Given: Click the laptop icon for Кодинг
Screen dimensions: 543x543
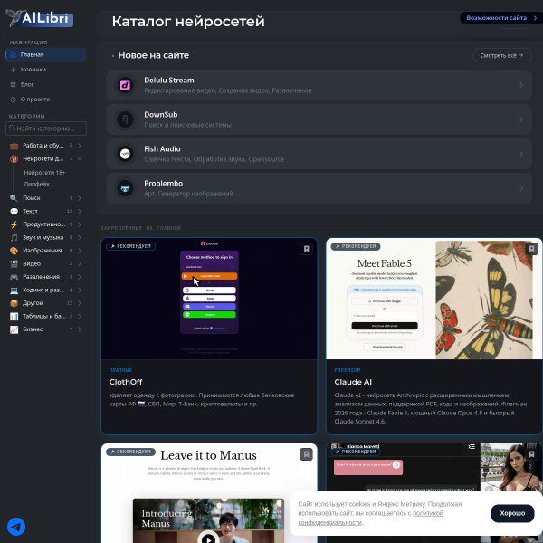Looking at the screenshot, I should (x=14, y=290).
